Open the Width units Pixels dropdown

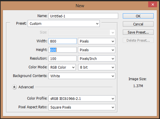(x=97, y=41)
